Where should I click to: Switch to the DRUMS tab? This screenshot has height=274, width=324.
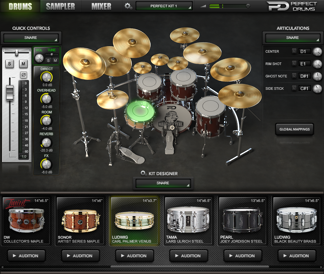tap(20, 7)
